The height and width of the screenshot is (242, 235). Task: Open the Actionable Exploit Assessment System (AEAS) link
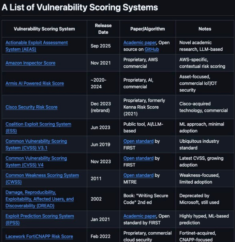click(x=36, y=46)
